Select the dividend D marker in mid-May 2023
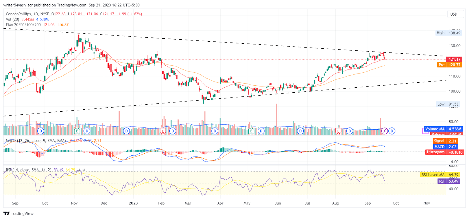The image size is (469, 219). pos(261,131)
